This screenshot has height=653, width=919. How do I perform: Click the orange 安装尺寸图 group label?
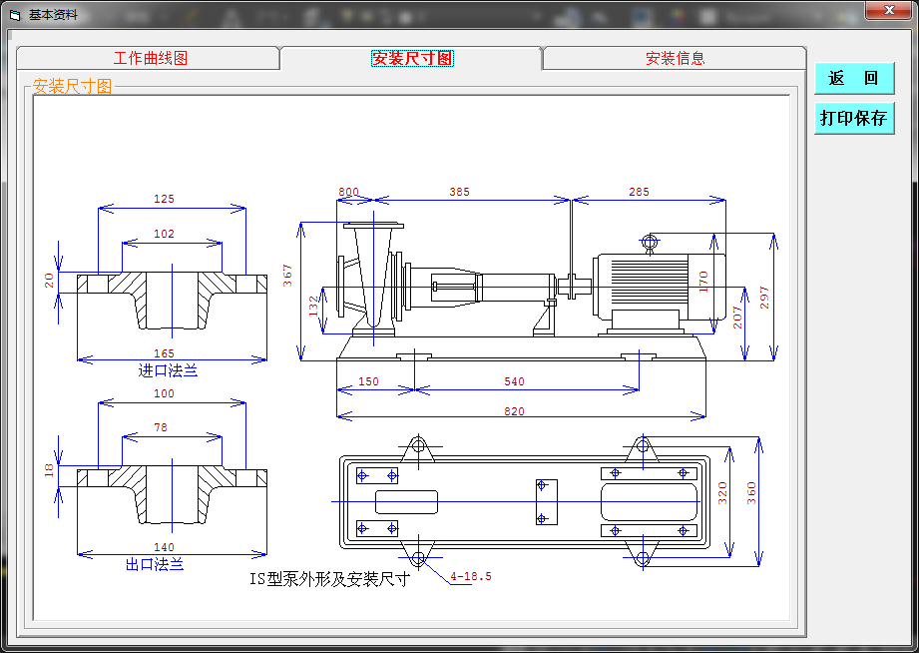tap(72, 86)
